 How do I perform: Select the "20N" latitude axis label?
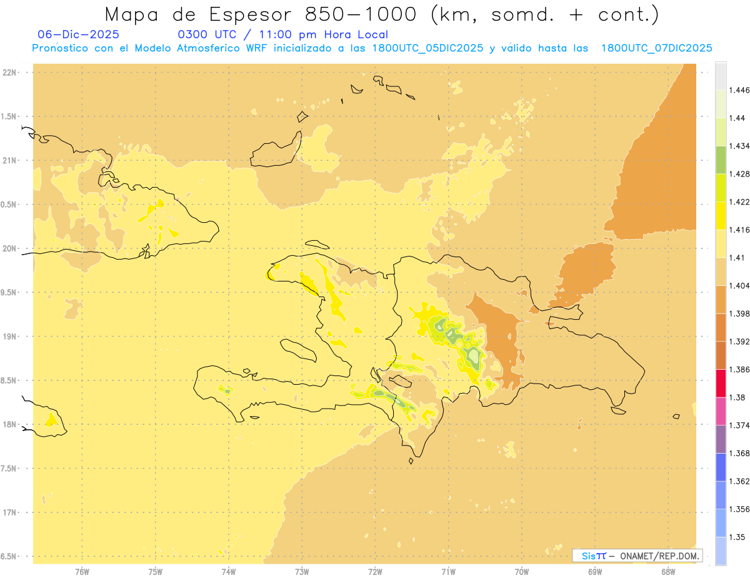10,248
